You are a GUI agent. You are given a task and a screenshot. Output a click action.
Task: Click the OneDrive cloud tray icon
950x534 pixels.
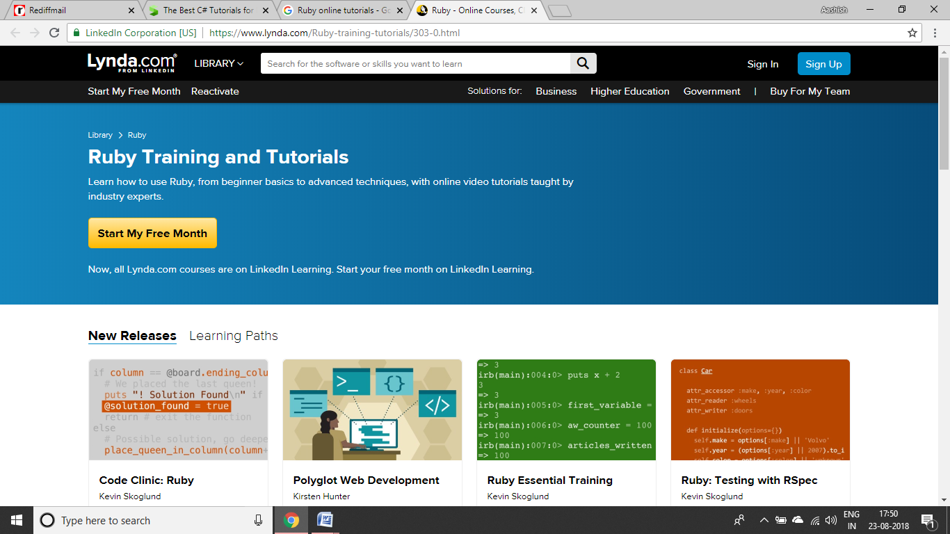[797, 520]
